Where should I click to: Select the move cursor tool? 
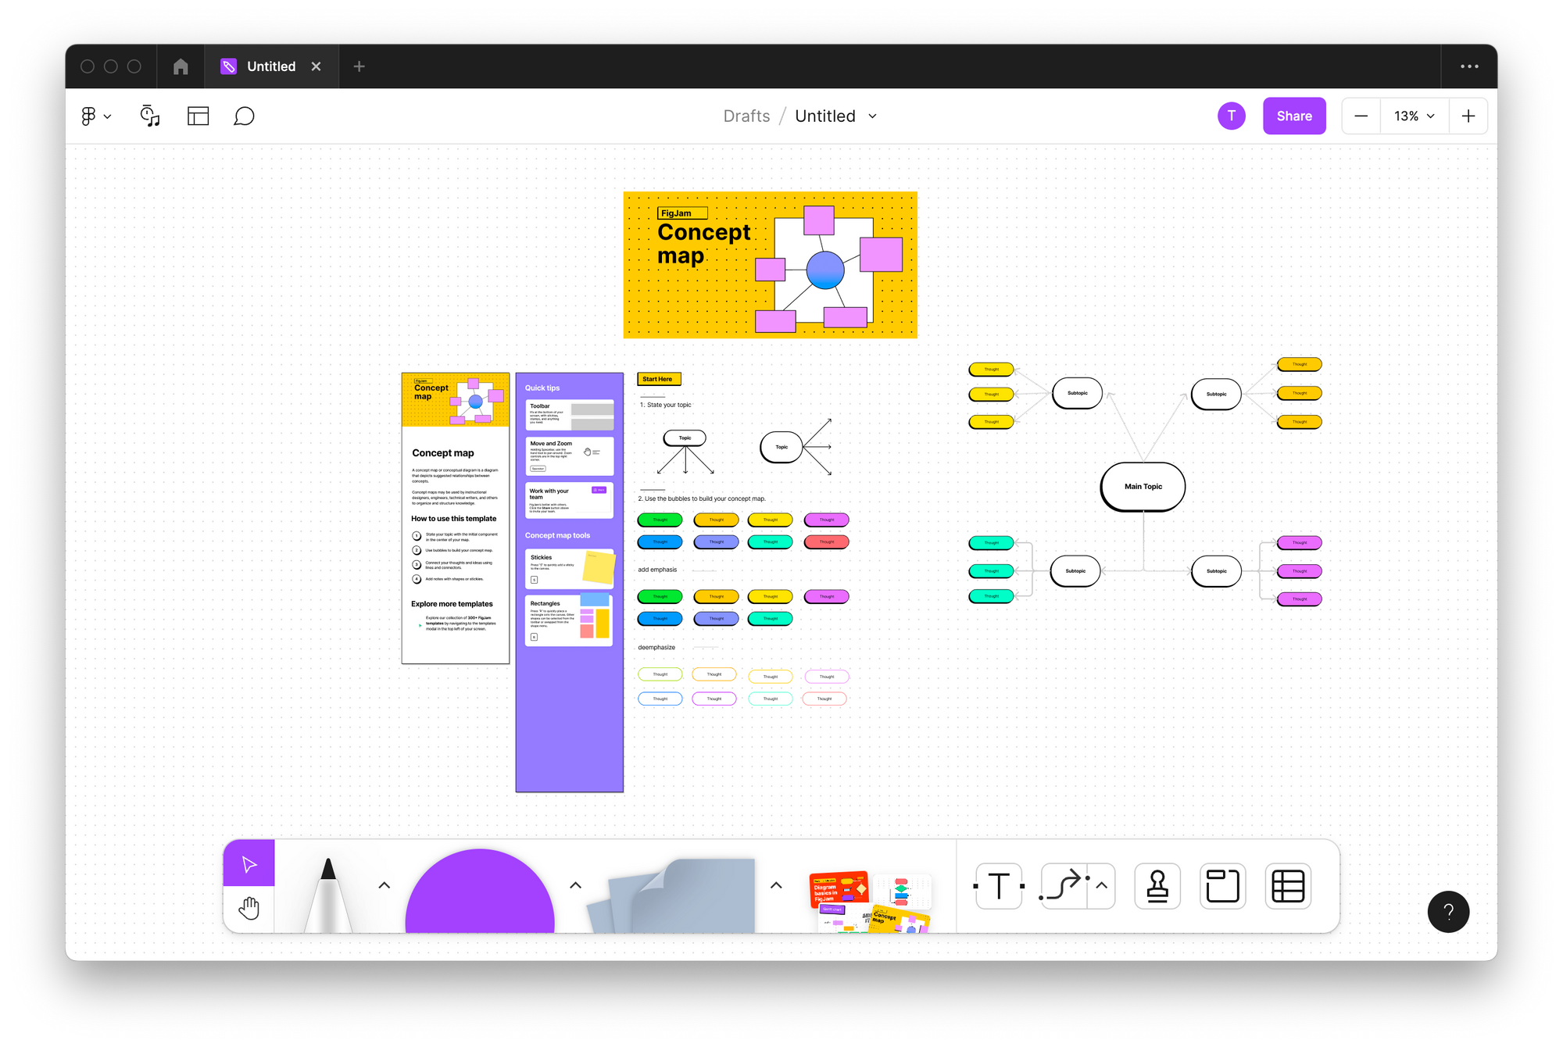[249, 863]
